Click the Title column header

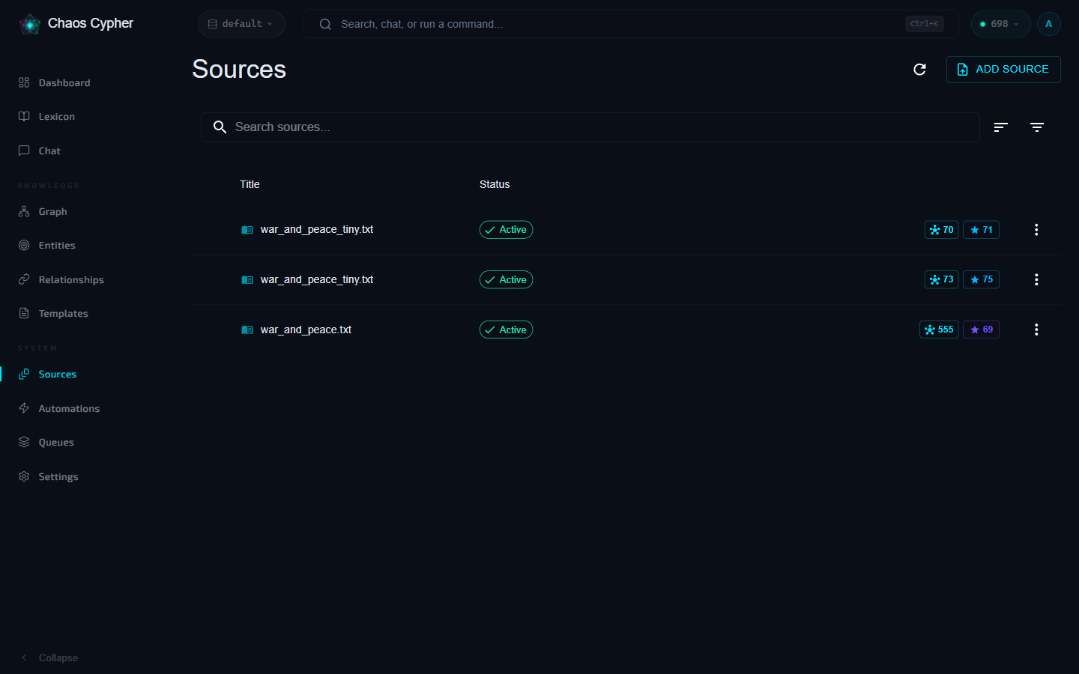click(250, 184)
